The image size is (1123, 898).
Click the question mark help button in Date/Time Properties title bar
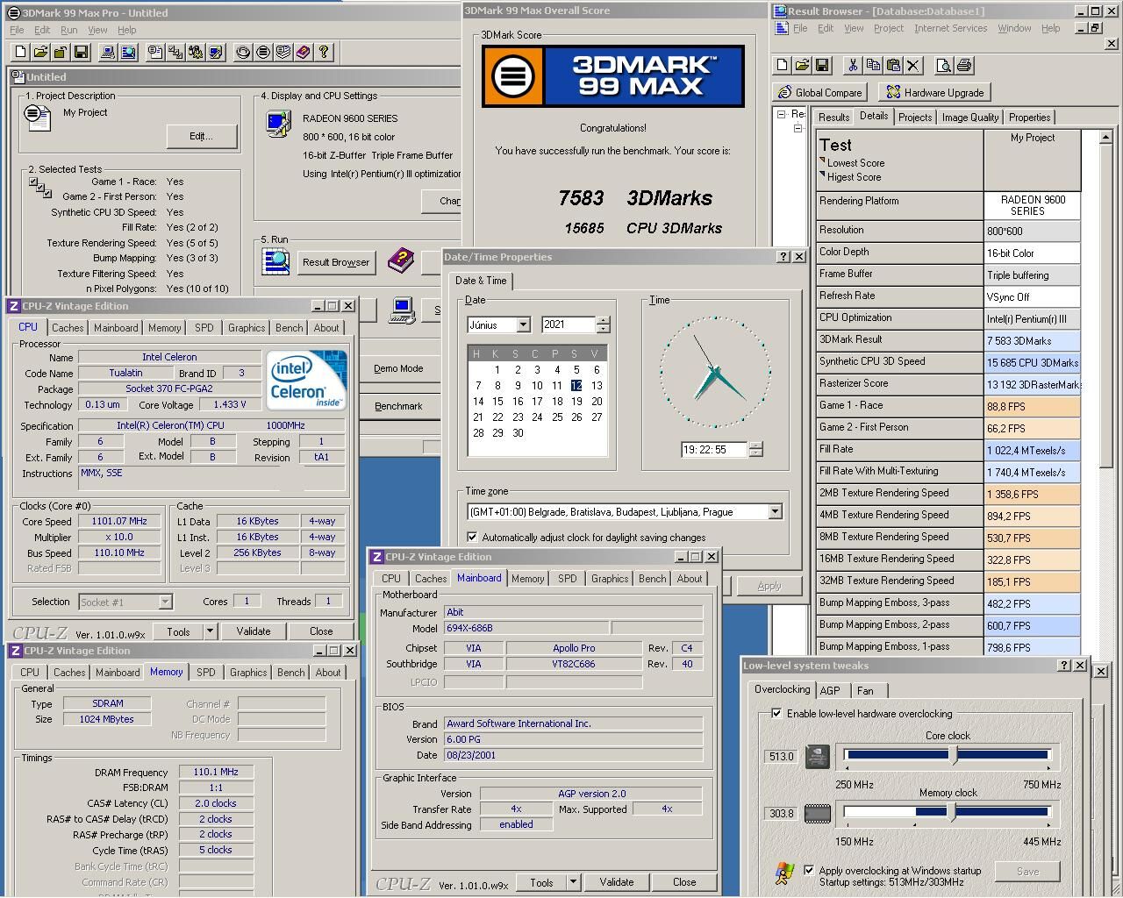(783, 257)
